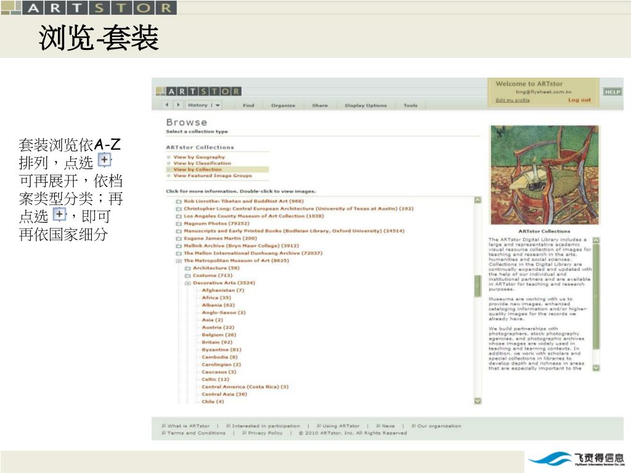631x473 pixels.
Task: Select Decorative Arts (3524) entry
Action: click(224, 283)
